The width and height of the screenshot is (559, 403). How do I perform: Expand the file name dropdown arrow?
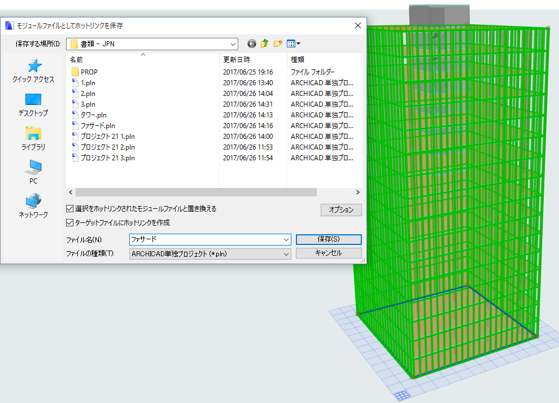click(x=286, y=239)
